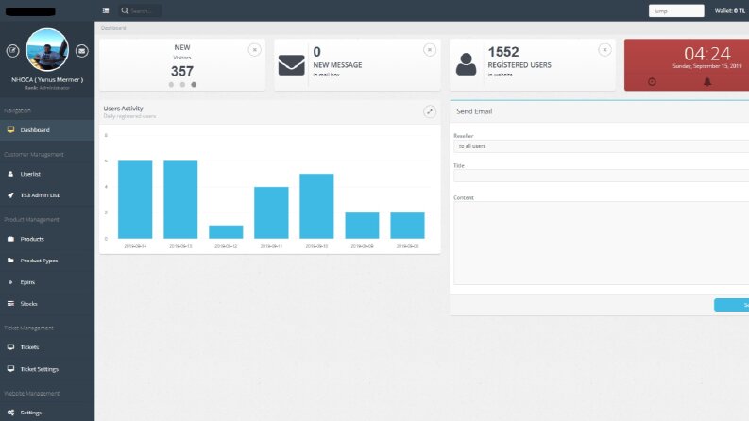This screenshot has width=749, height=421.
Task: Click the Dashboard breadcrumb
Action: point(113,28)
